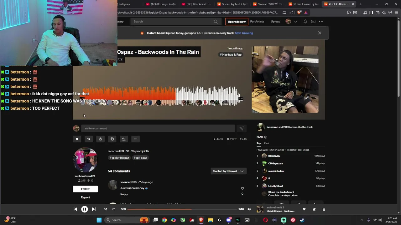Open the Upload link in the header
The image size is (401, 225).
point(275,22)
